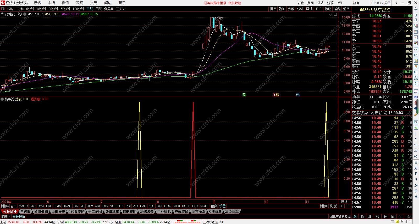This screenshot has width=419, height=224.
Task: Click the 证券交易未登录 login link
Action: coord(215,3)
